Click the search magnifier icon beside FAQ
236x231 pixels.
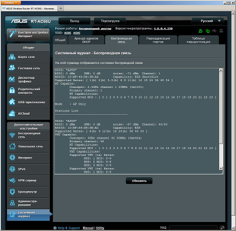(222, 227)
